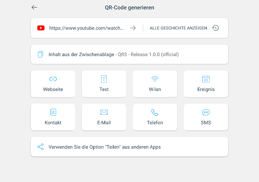Click the Webseite link icon
The height and width of the screenshot is (182, 259).
click(x=53, y=79)
